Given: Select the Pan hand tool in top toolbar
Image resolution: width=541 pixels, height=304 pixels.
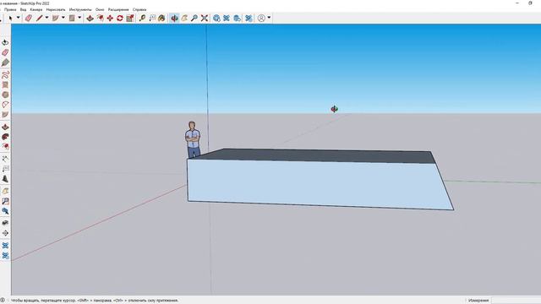Looking at the screenshot, I should (x=184, y=18).
